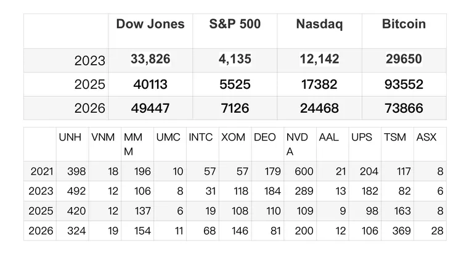Select the NVDA ticker header cell
The height and width of the screenshot is (278, 456).
tap(299, 144)
